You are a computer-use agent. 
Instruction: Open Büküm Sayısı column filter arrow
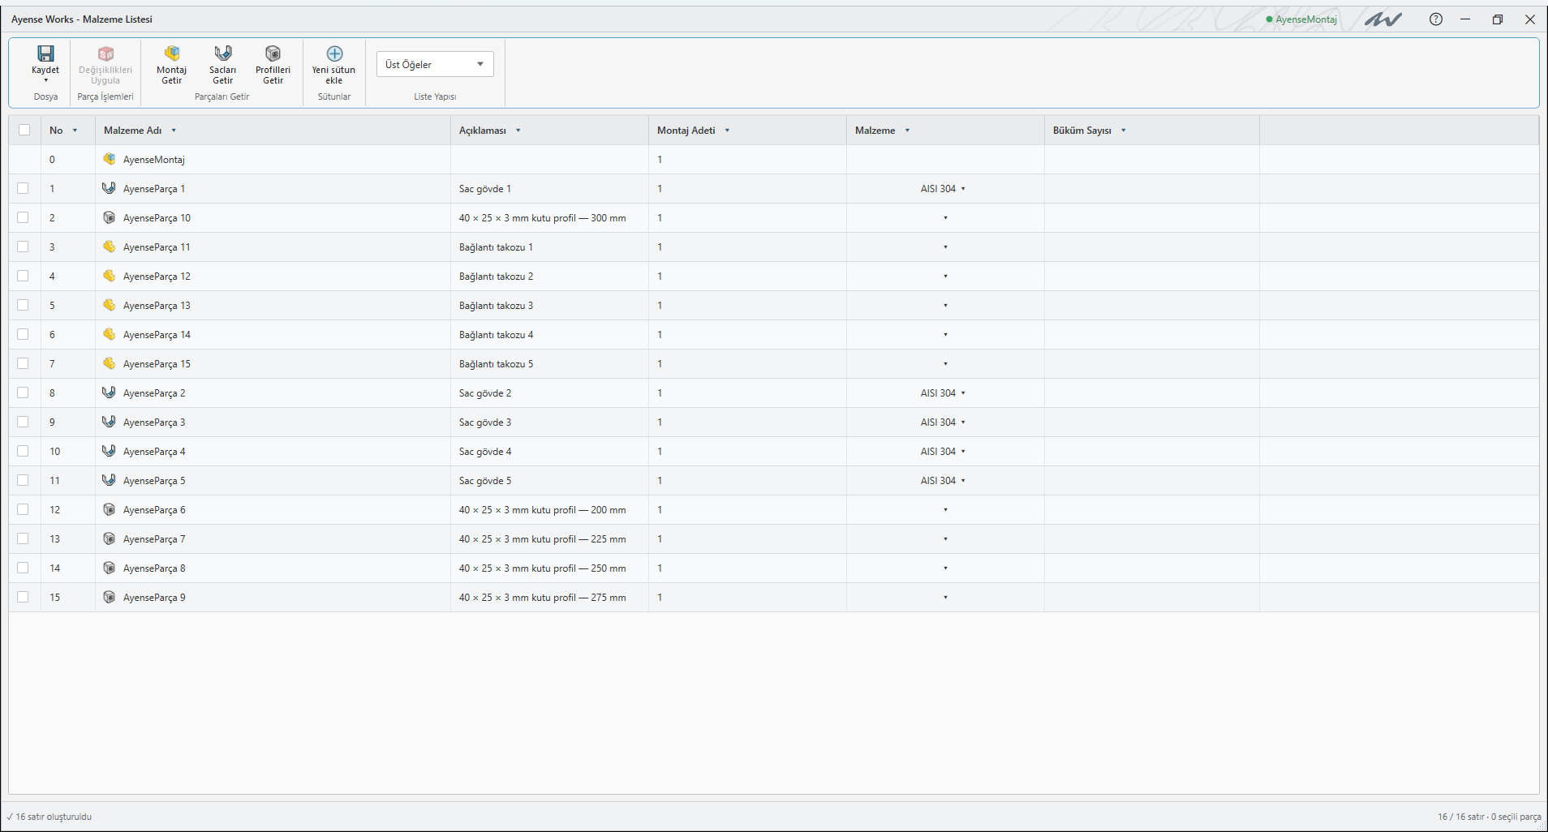tap(1124, 131)
